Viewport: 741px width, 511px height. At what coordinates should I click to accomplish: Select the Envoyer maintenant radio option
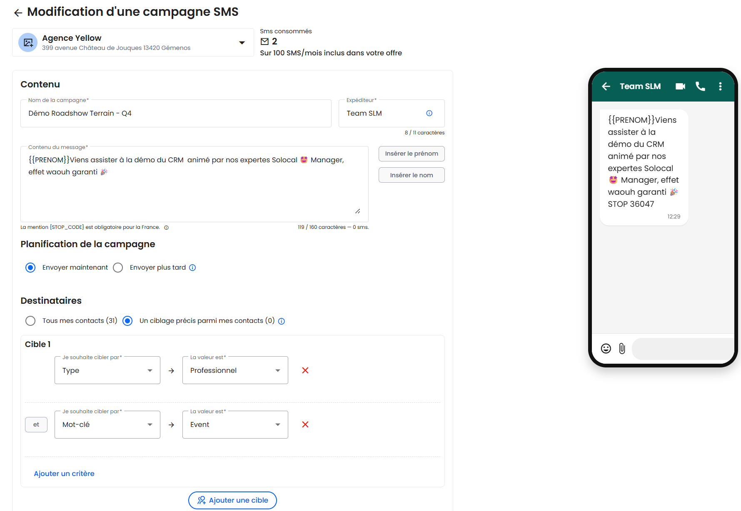tap(30, 268)
